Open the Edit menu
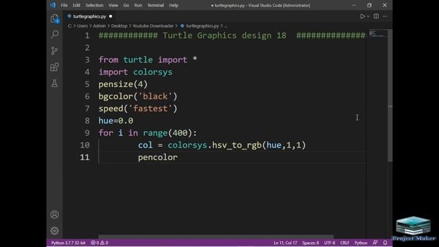 [76, 5]
